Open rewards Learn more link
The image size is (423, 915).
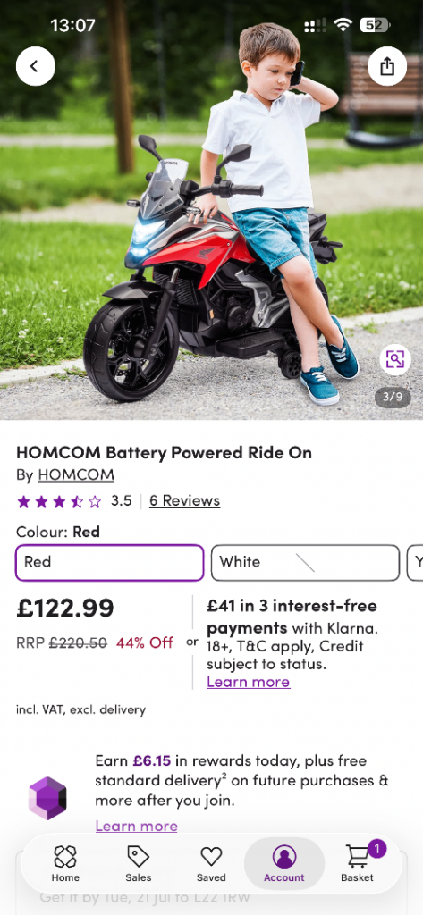coord(136,826)
